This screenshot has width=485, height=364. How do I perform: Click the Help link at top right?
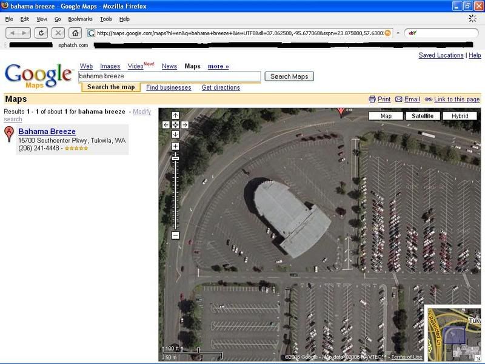point(475,55)
